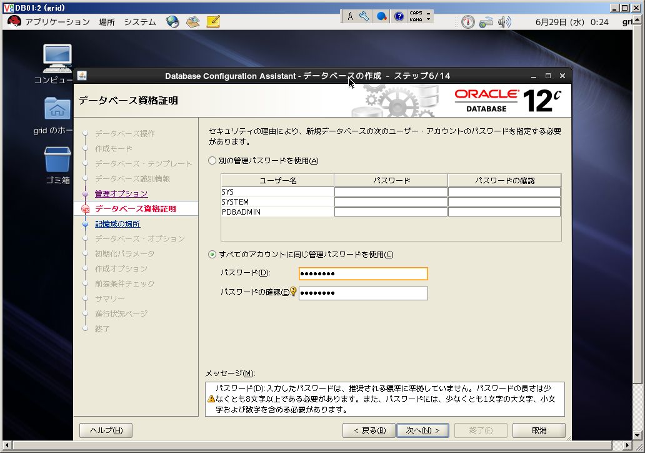645x453 pixels.
Task: Click the SYSTEM password confirm cell
Action: (504, 202)
